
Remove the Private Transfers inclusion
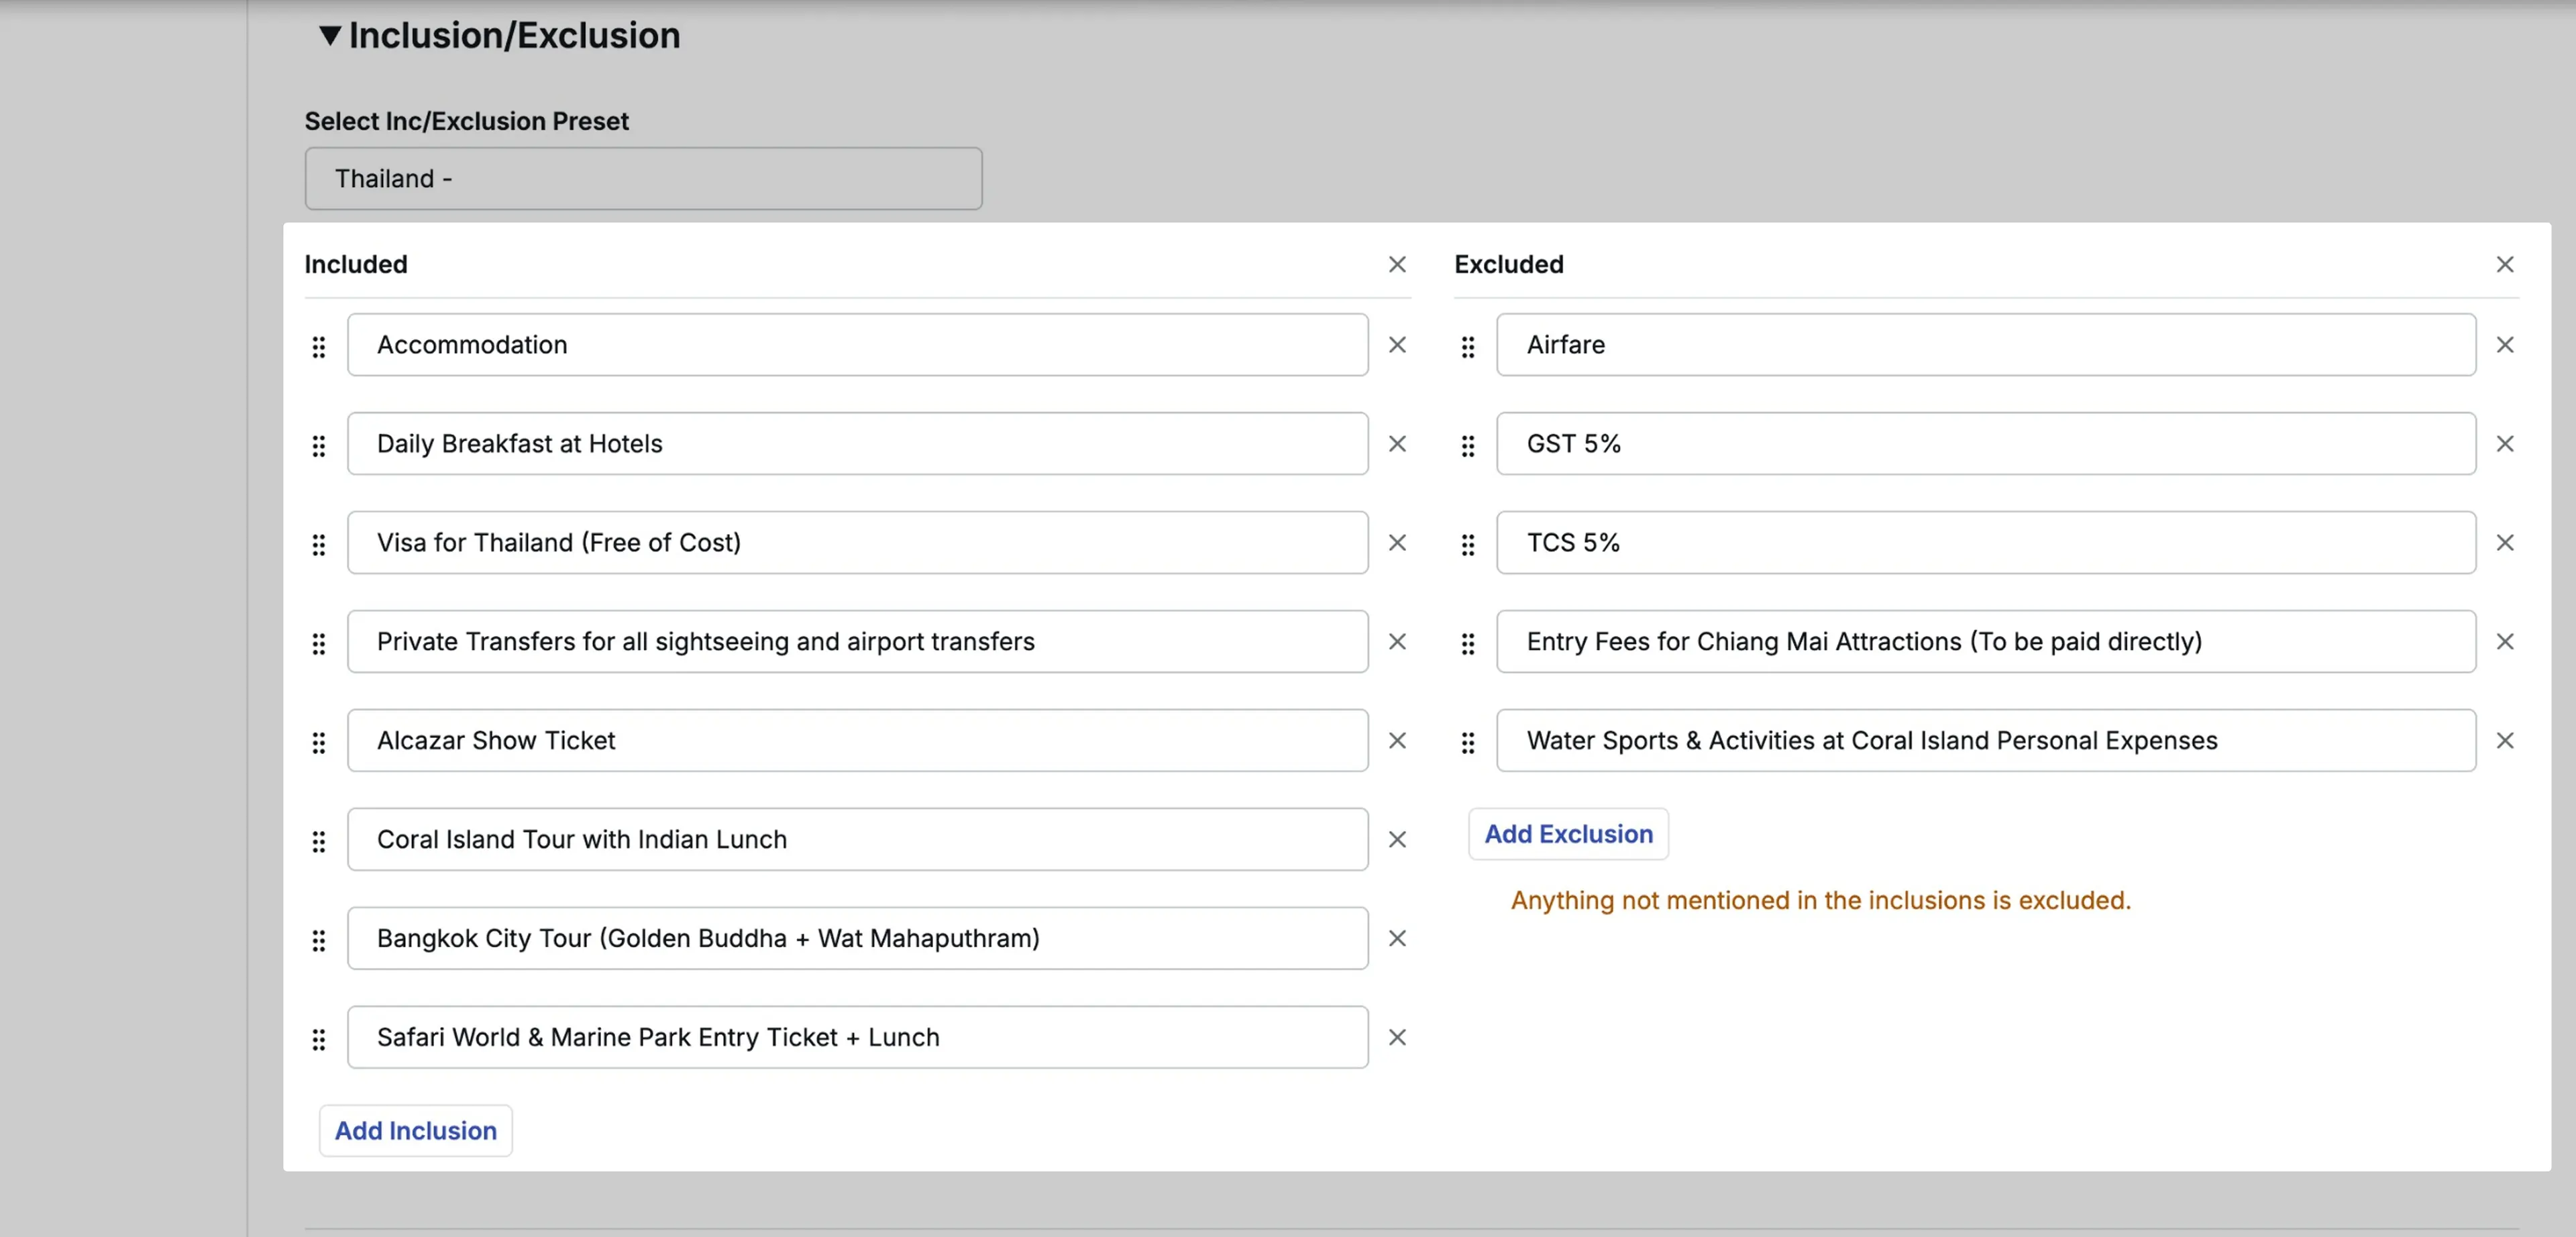(1397, 641)
